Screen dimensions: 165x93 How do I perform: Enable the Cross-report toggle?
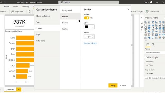click(151, 65)
